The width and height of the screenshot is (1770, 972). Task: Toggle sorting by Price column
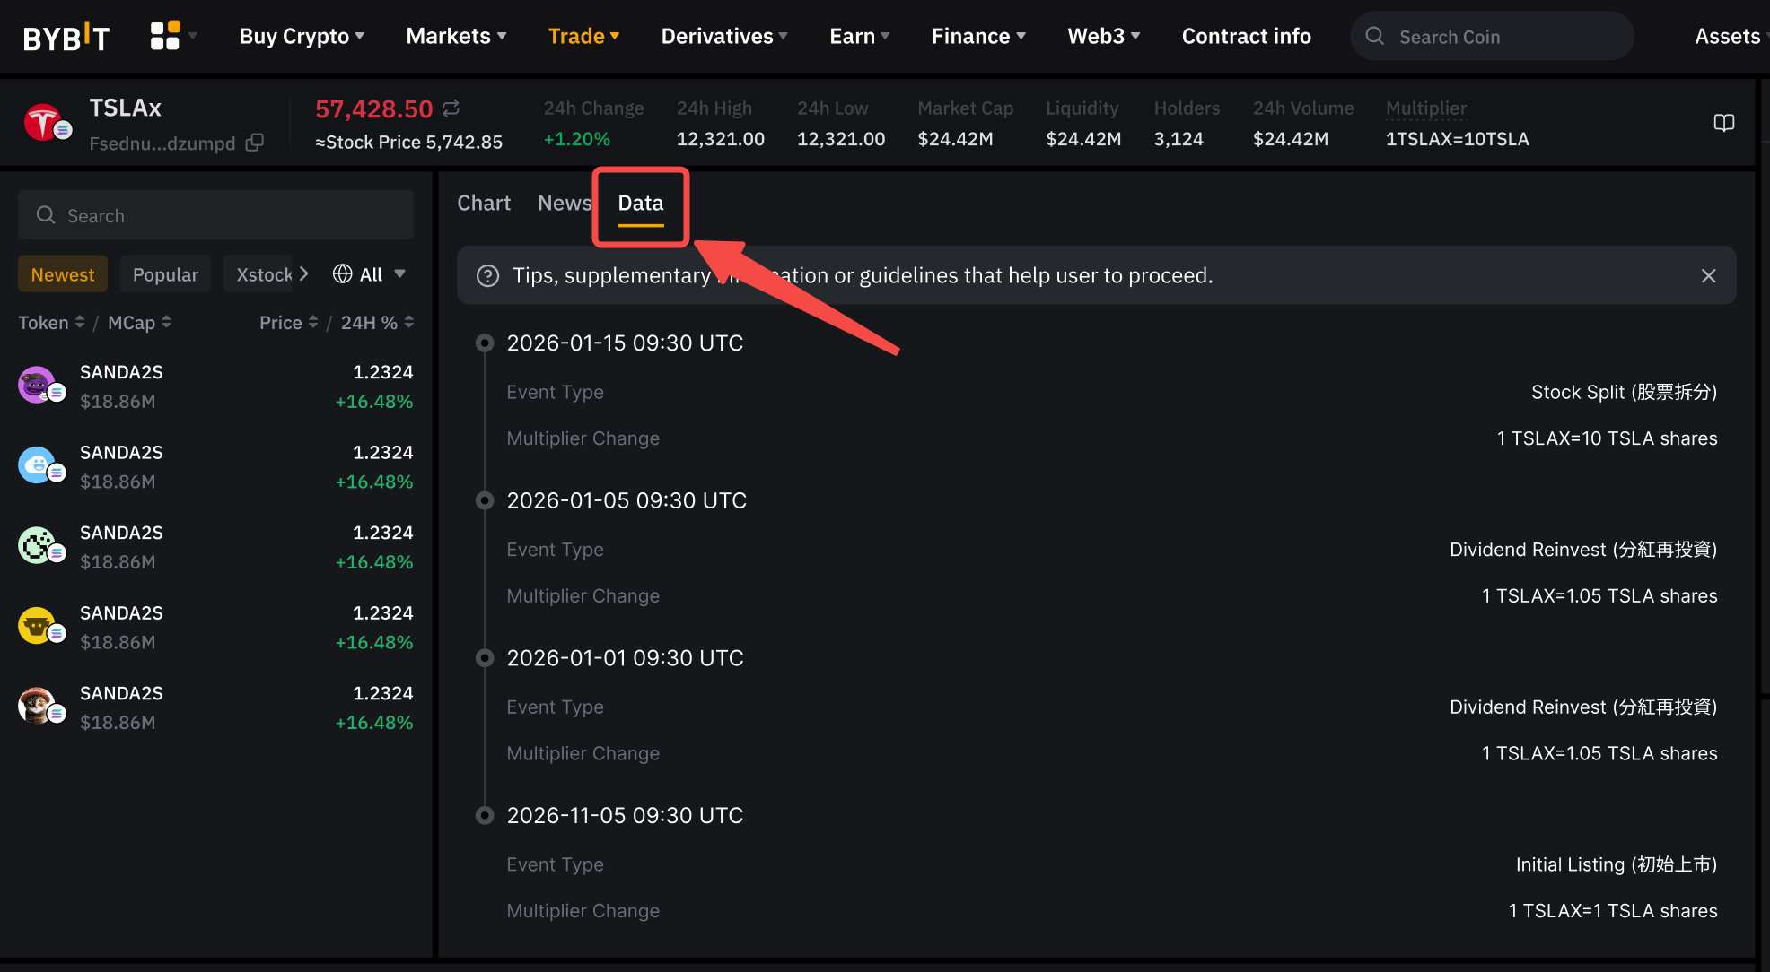(x=288, y=322)
